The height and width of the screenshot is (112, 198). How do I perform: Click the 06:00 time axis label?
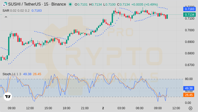(x=140, y=108)
